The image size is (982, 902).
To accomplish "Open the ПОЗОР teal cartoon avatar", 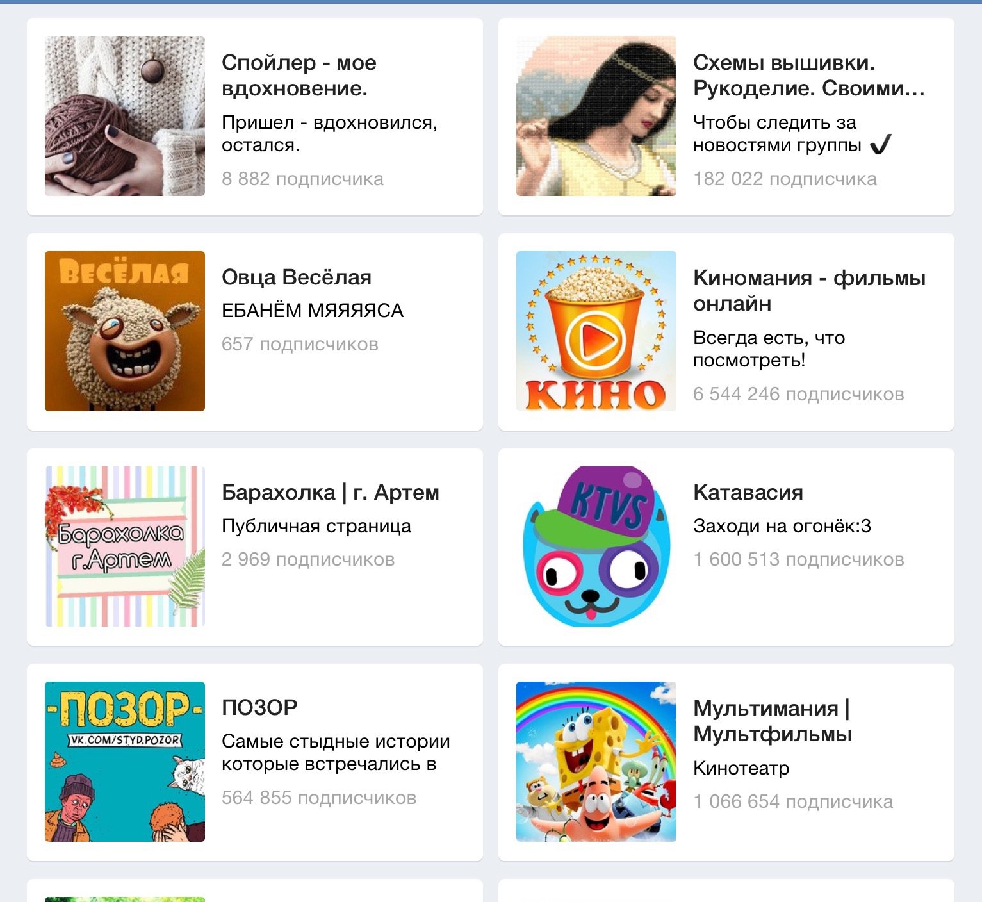I will (x=125, y=762).
